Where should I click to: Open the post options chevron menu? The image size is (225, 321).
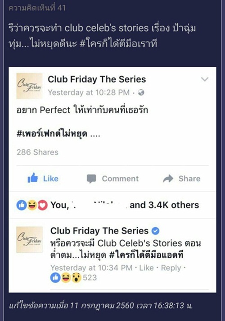click(205, 79)
